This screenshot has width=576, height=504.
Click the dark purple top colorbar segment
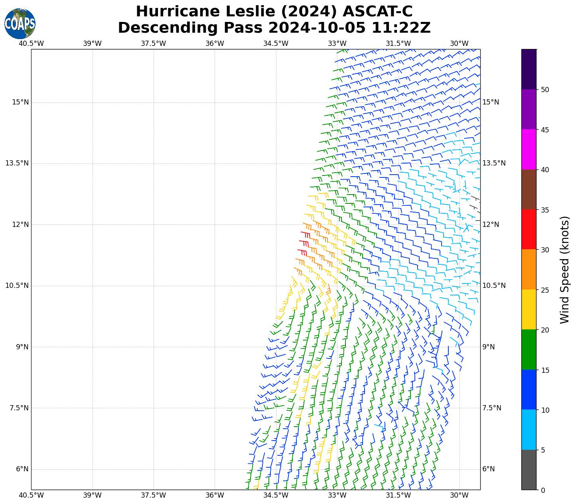(x=529, y=69)
